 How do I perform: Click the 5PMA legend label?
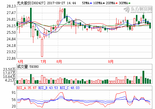(x=86, y=3)
